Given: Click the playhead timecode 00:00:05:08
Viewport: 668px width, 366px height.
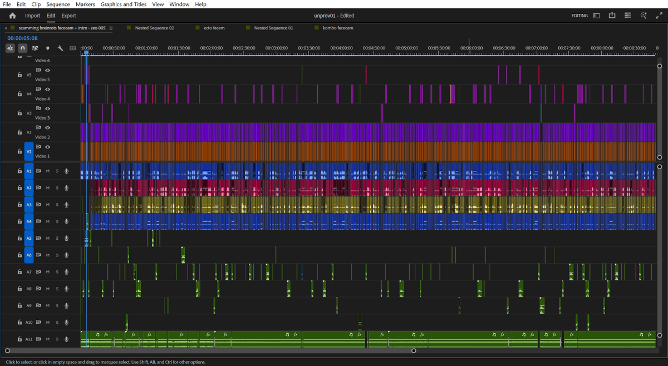Looking at the screenshot, I should [22, 38].
